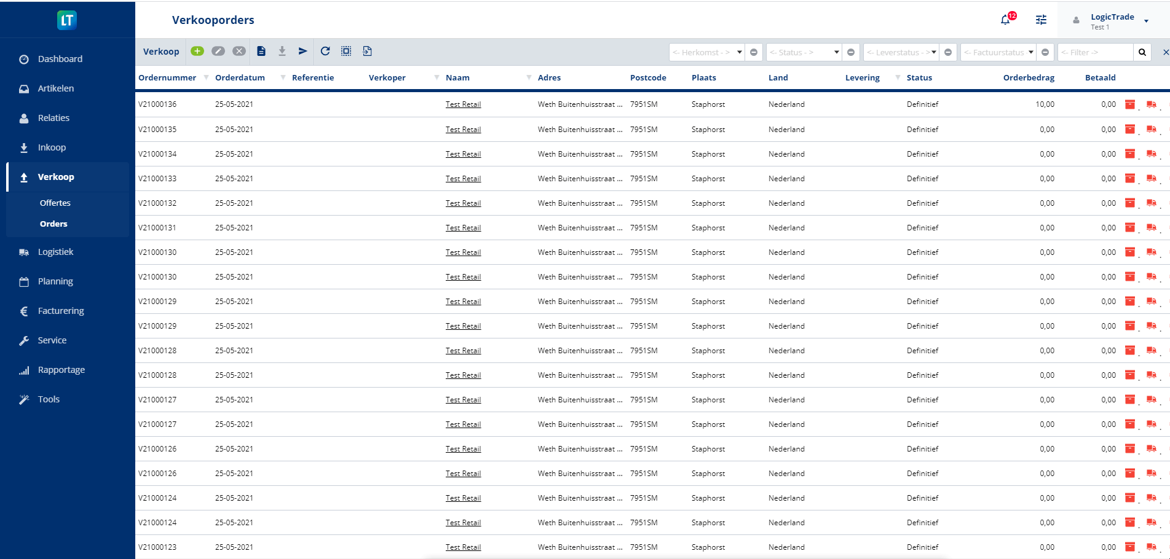Image resolution: width=1170 pixels, height=559 pixels.
Task: Open Test Retail link for order V21000136
Action: (463, 104)
